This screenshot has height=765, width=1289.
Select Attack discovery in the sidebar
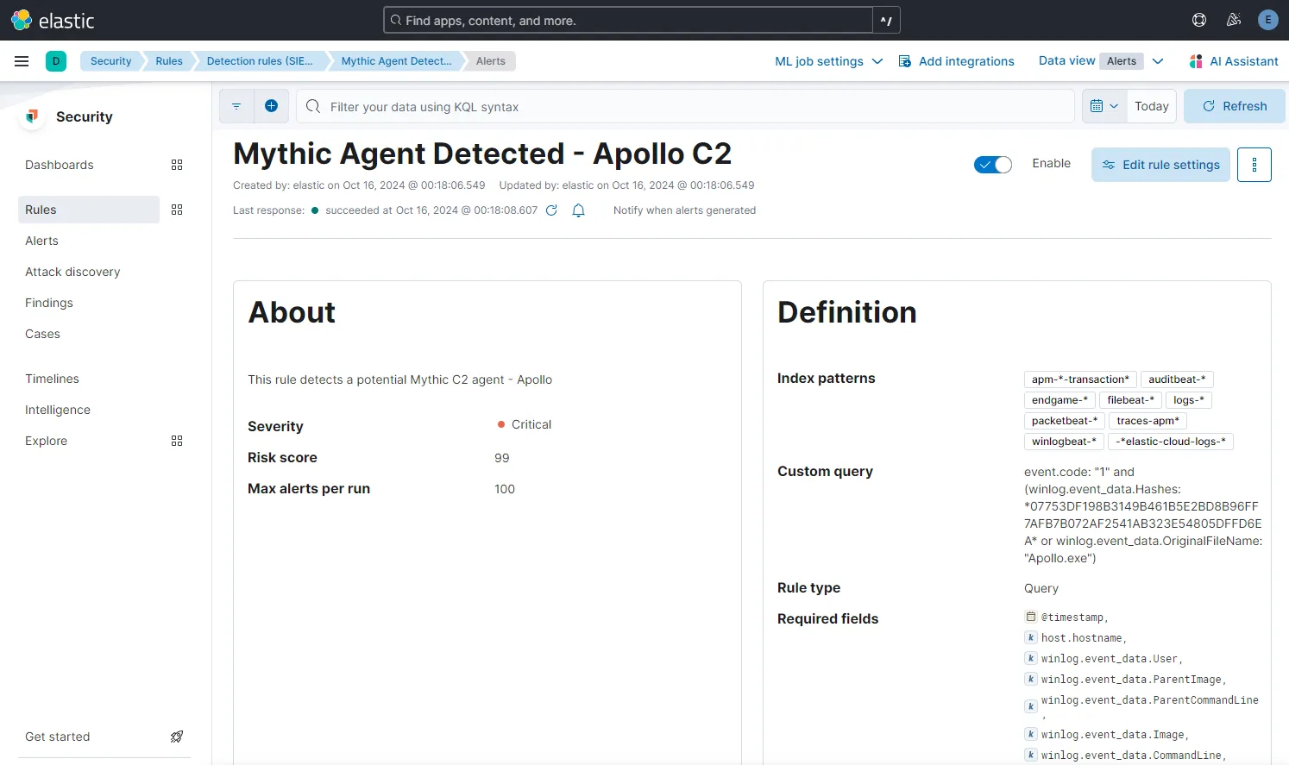[x=72, y=272]
